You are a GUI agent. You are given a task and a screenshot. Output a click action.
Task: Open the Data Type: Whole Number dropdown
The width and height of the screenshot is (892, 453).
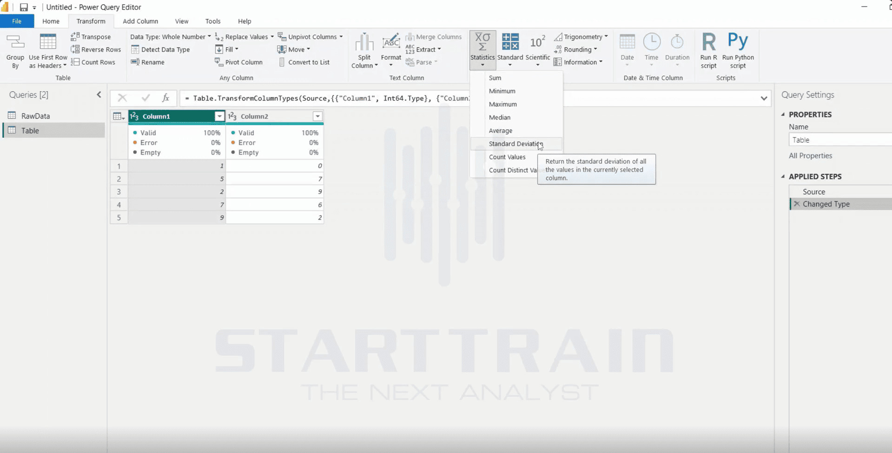[170, 37]
